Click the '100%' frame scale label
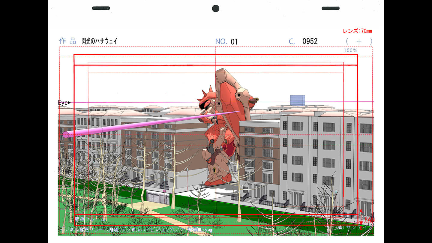 click(351, 50)
